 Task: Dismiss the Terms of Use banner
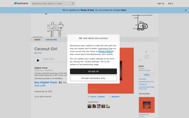[186, 10]
